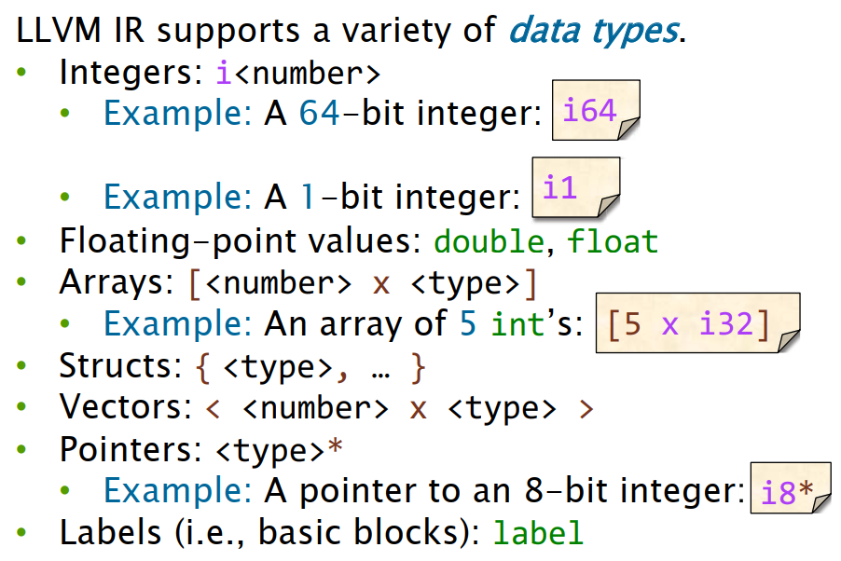The width and height of the screenshot is (841, 561).
Task: Select the "Arrays: [<number> x <type>]" line
Action: 297,283
